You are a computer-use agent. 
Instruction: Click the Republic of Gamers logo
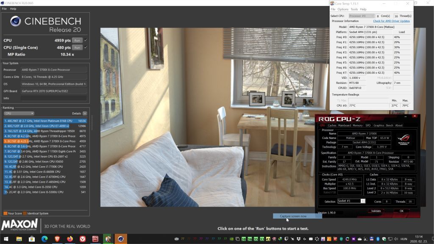[403, 139]
